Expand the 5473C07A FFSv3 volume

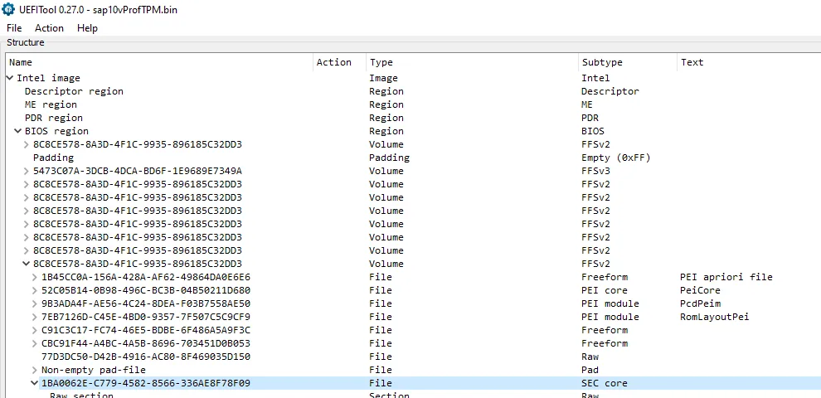27,171
